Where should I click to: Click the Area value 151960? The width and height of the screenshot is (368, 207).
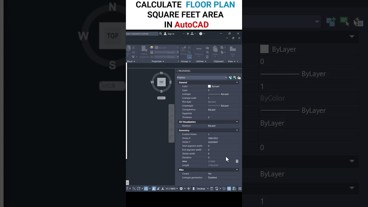(x=212, y=161)
